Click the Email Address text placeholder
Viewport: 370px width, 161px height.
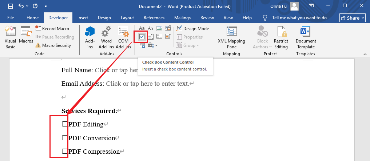click(148, 84)
